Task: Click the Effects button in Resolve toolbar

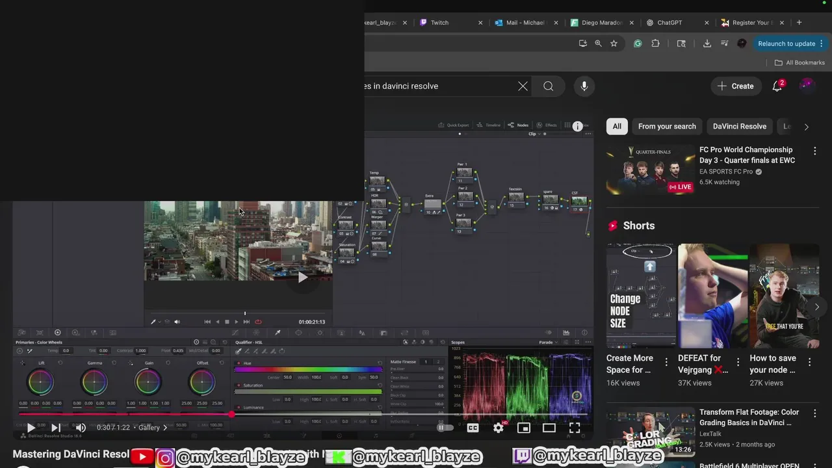Action: point(547,125)
